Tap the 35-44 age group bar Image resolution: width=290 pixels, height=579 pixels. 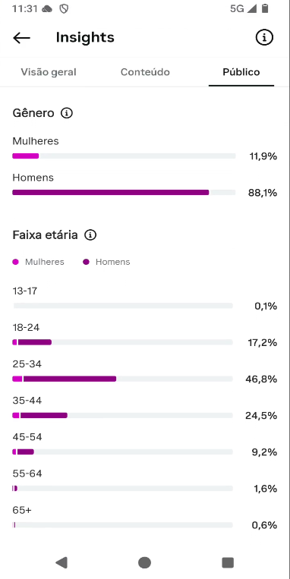pos(123,415)
